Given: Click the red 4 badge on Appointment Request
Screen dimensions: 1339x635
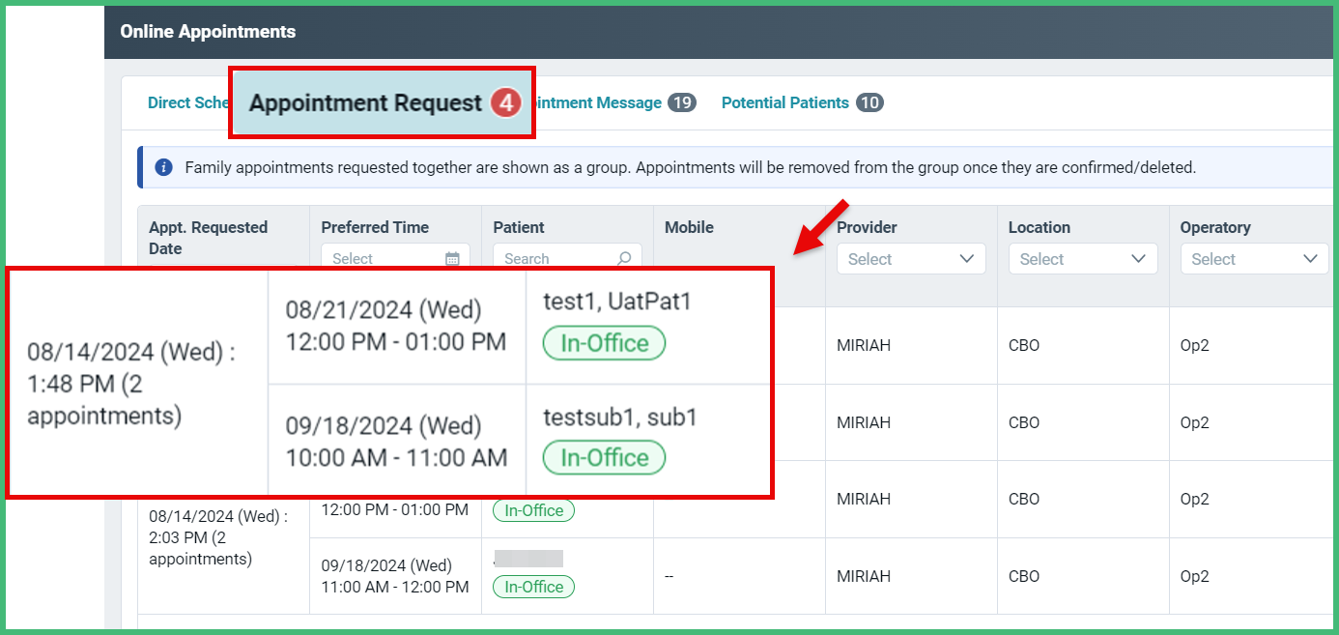Looking at the screenshot, I should coord(505,101).
